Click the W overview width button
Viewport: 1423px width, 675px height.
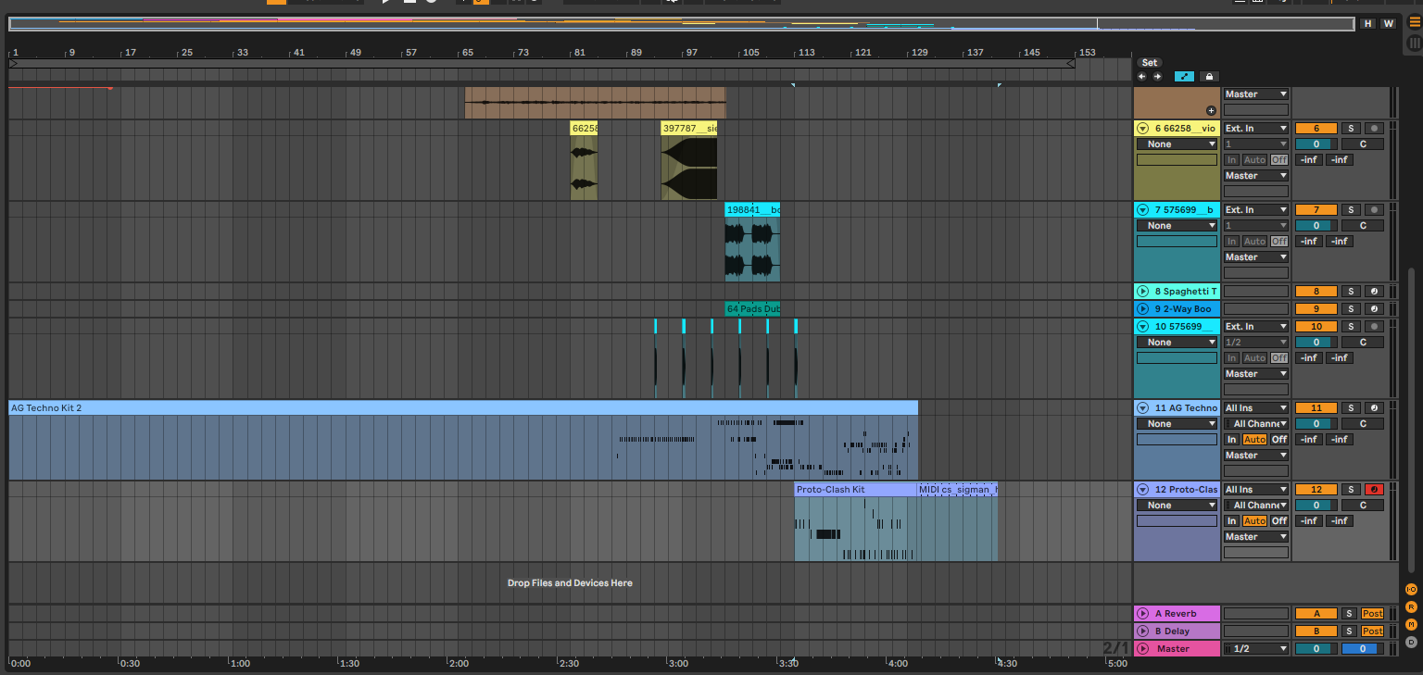pos(1388,23)
